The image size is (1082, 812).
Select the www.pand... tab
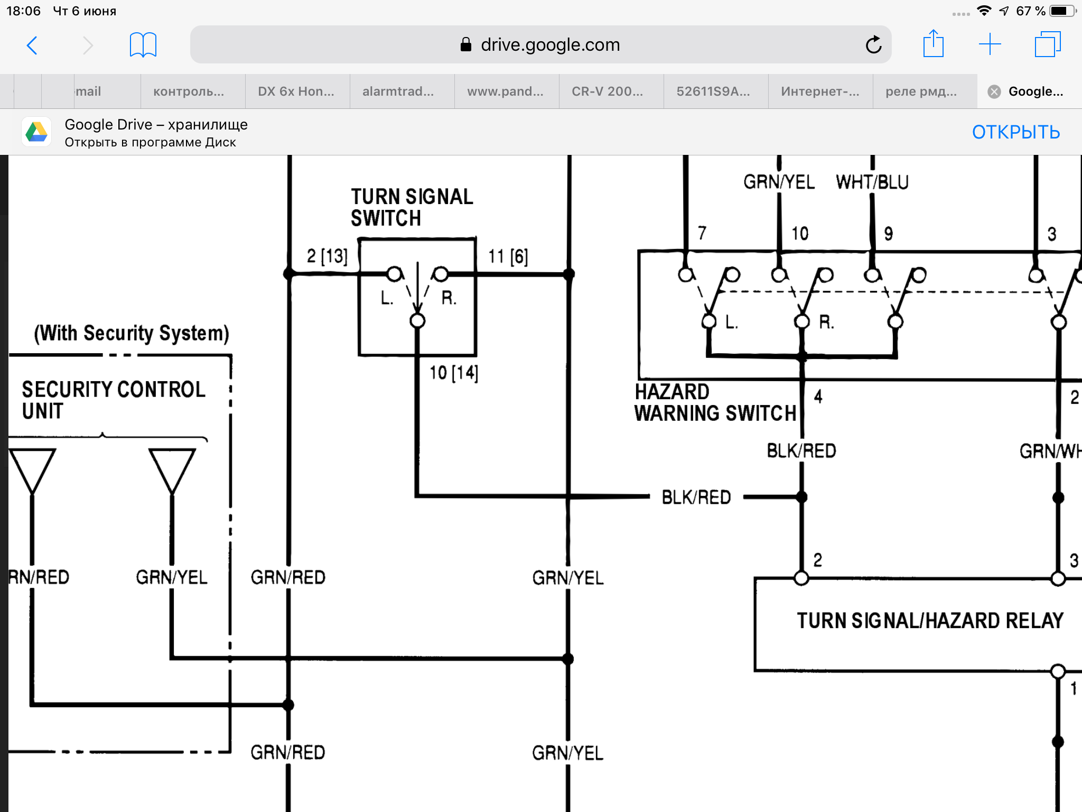pos(505,91)
